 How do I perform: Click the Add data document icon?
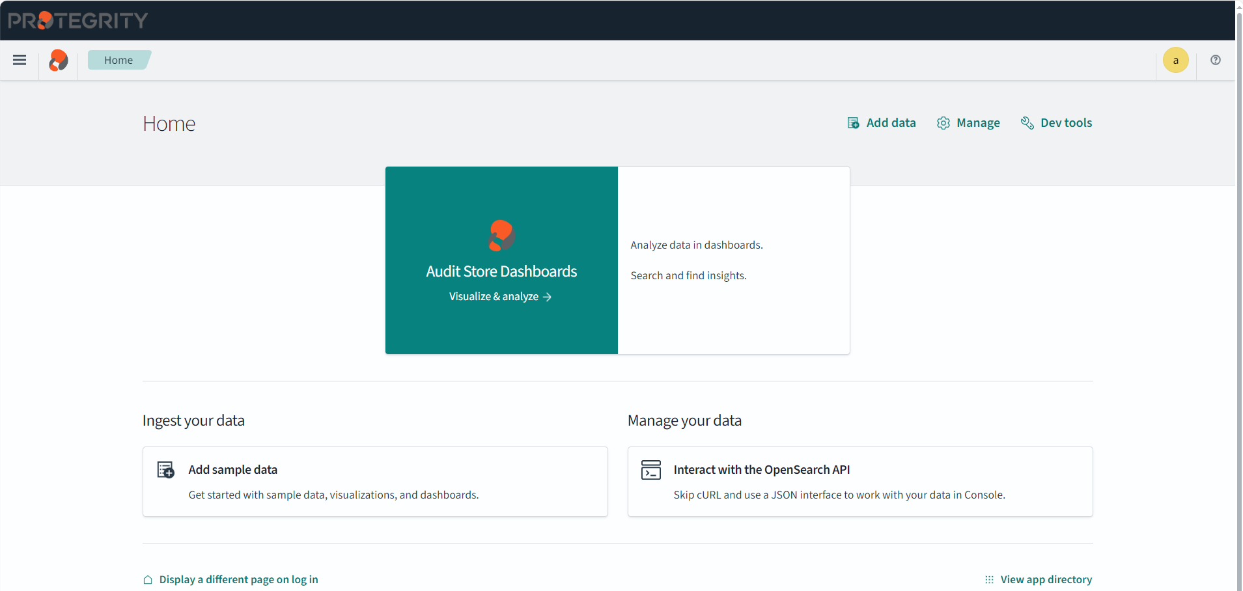[x=853, y=123]
